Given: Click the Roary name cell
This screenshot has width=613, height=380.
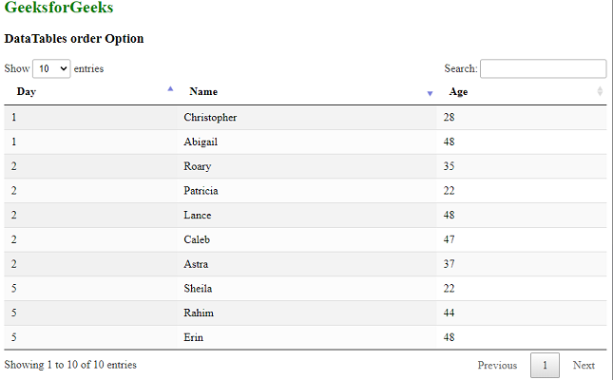Looking at the screenshot, I should tap(198, 166).
